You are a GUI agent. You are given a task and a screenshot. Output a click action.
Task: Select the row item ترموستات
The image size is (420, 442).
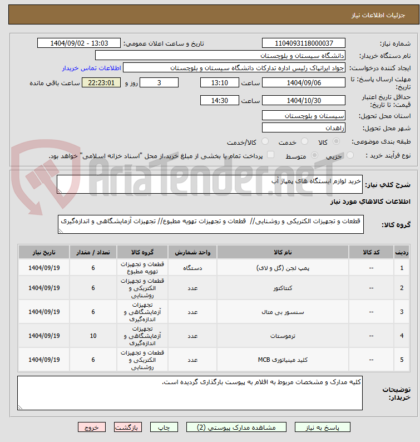click(283, 336)
